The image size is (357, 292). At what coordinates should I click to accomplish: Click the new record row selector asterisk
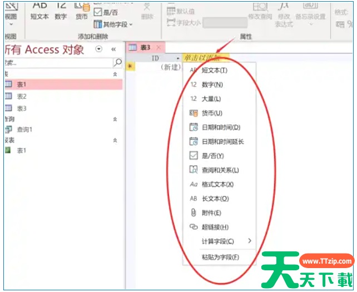pos(130,66)
